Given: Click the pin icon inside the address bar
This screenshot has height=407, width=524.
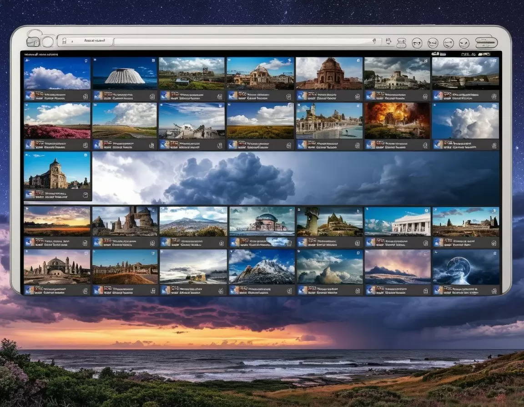Looking at the screenshot, I should click(x=374, y=41).
